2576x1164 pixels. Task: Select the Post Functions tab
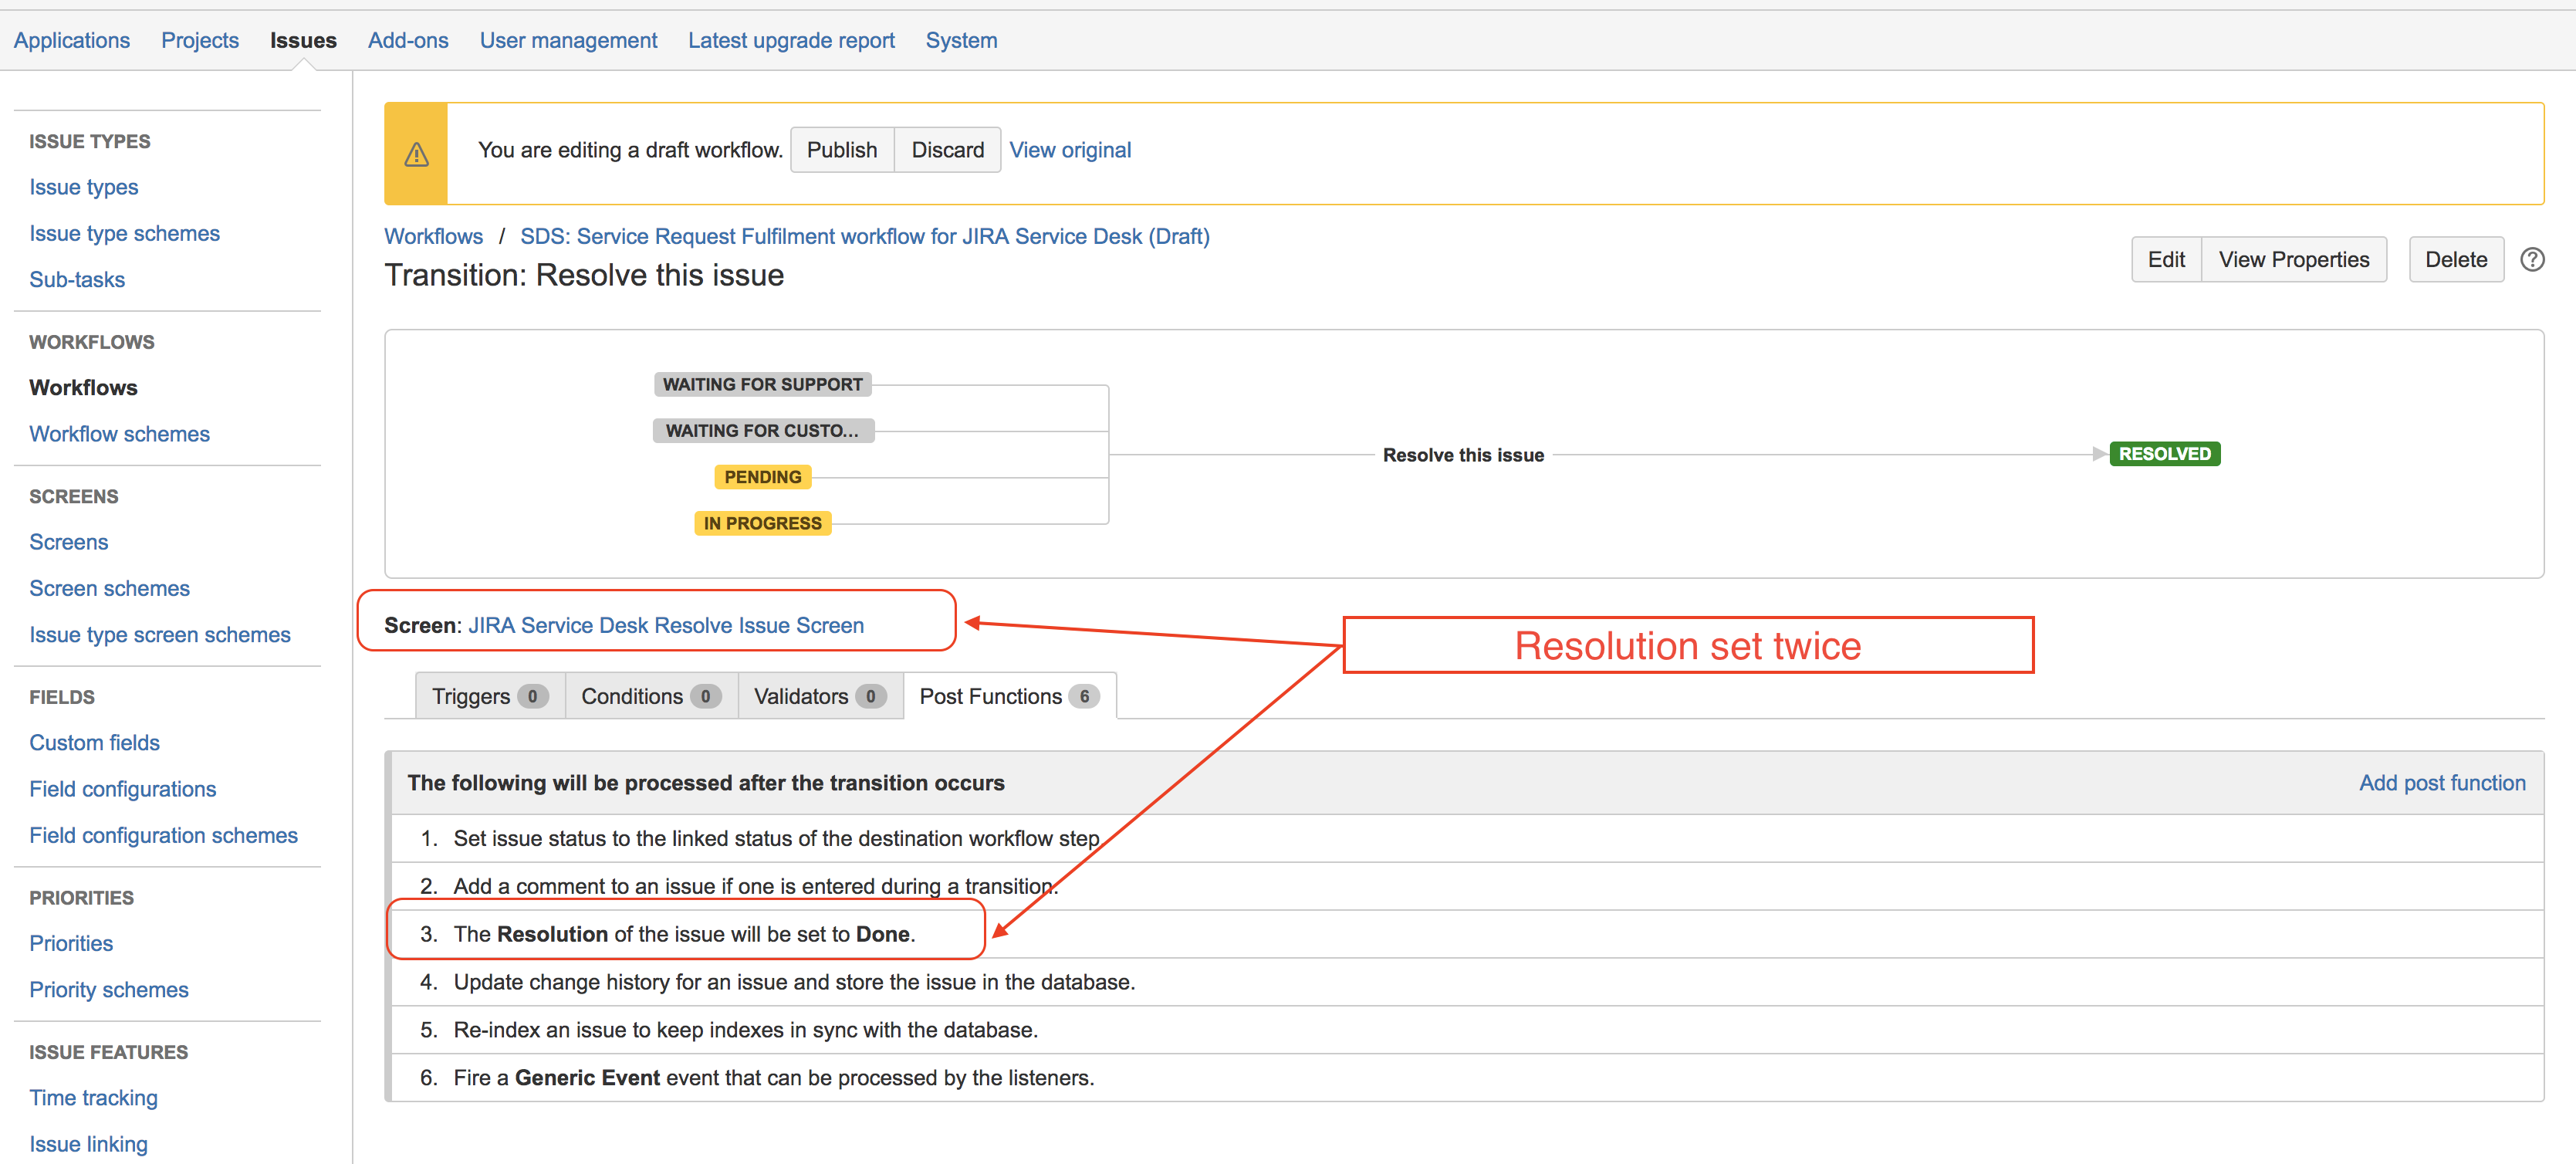point(1008,696)
